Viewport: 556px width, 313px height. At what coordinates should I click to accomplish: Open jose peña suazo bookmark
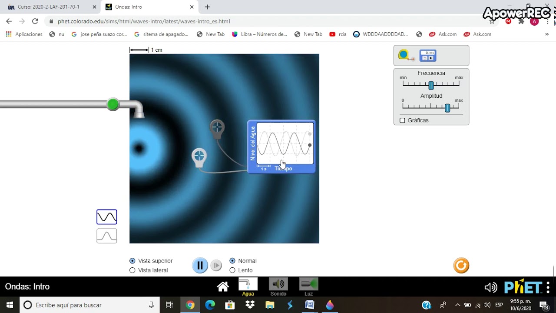[x=99, y=34]
